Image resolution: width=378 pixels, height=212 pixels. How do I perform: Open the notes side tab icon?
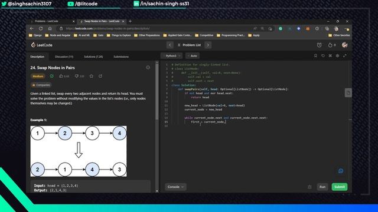(348, 92)
